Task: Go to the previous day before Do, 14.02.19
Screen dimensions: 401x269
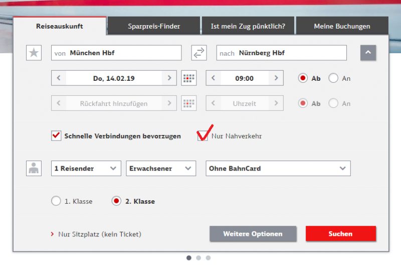Action: click(x=59, y=78)
